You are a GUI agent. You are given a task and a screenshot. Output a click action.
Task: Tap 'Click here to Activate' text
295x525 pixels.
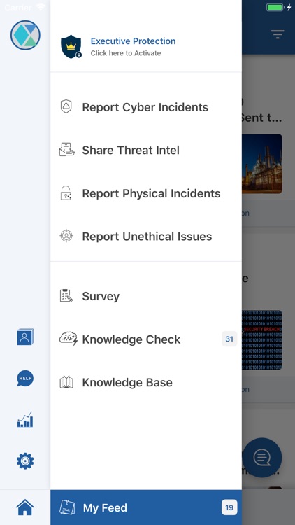click(126, 53)
